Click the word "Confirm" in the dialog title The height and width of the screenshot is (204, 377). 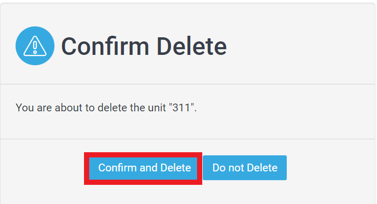pos(105,46)
